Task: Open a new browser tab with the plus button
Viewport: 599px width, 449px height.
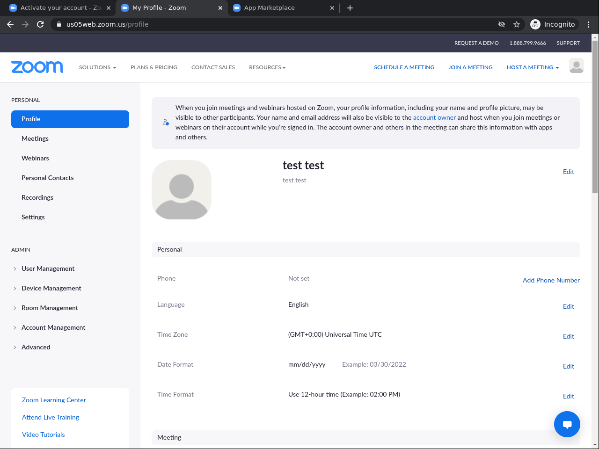Action: (x=350, y=8)
